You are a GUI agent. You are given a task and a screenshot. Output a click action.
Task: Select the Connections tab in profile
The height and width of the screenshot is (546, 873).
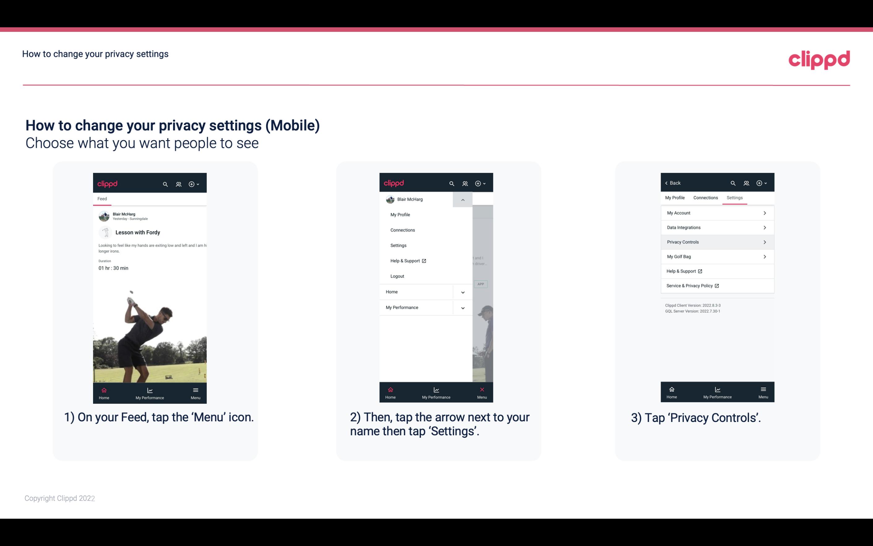(x=705, y=197)
